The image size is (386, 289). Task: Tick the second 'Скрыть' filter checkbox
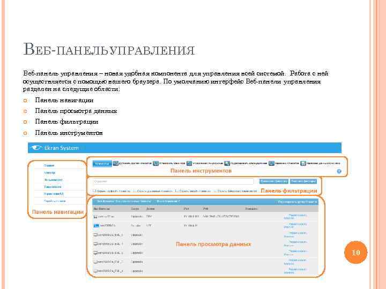(x=135, y=191)
